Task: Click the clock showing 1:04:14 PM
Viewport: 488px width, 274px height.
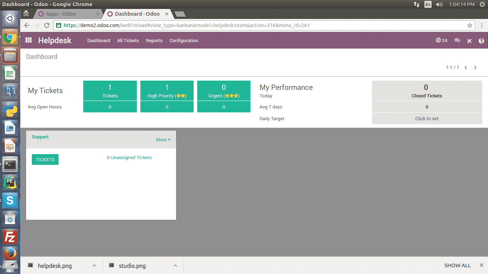Action: (462, 4)
